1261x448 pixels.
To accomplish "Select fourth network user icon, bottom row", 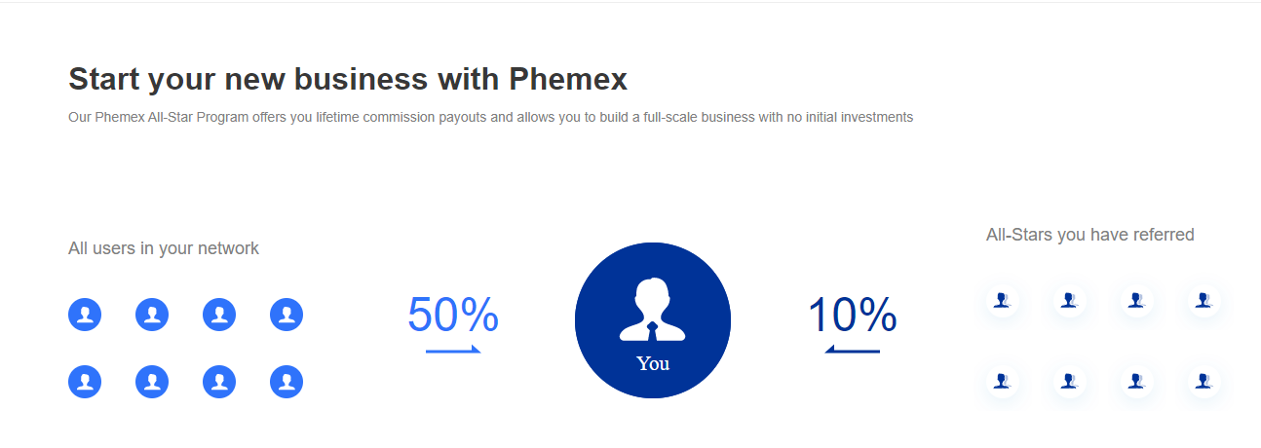I will pos(287,382).
